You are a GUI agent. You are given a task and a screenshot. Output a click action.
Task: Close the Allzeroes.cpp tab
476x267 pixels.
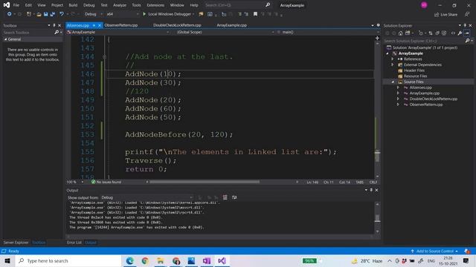click(x=100, y=25)
